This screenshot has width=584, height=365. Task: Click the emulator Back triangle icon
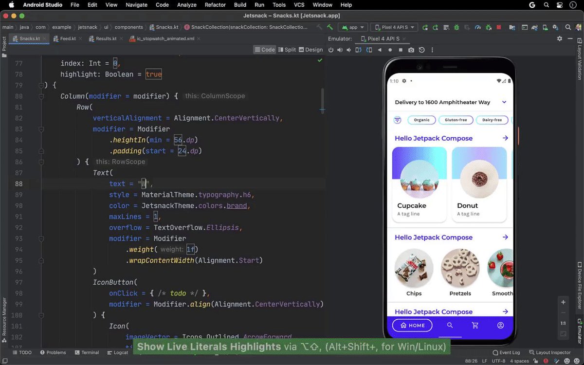coord(380,50)
